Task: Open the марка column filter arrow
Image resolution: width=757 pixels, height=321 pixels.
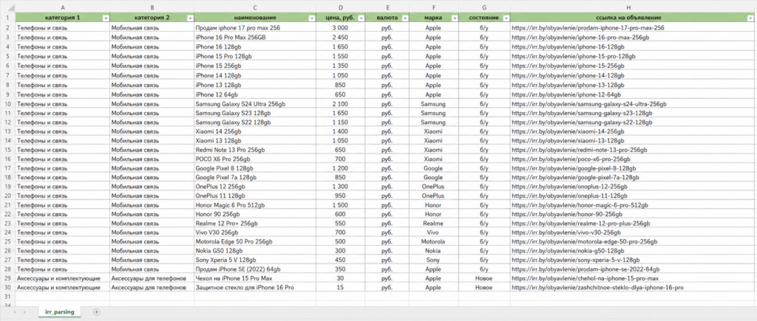Action: click(455, 18)
